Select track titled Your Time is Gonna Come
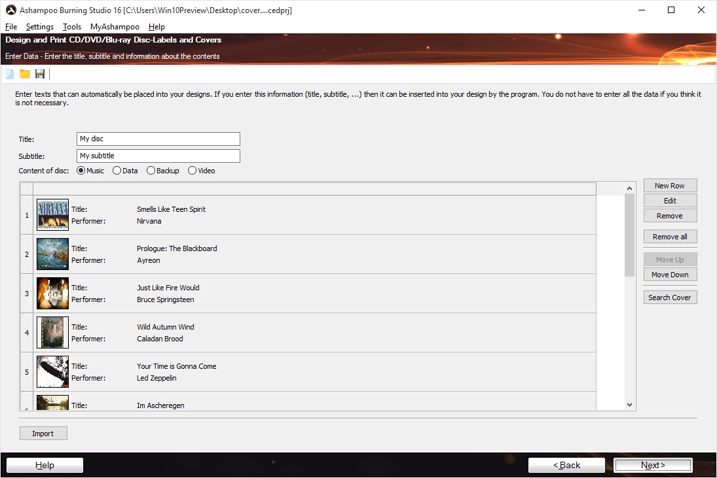717x478 pixels. (177, 366)
